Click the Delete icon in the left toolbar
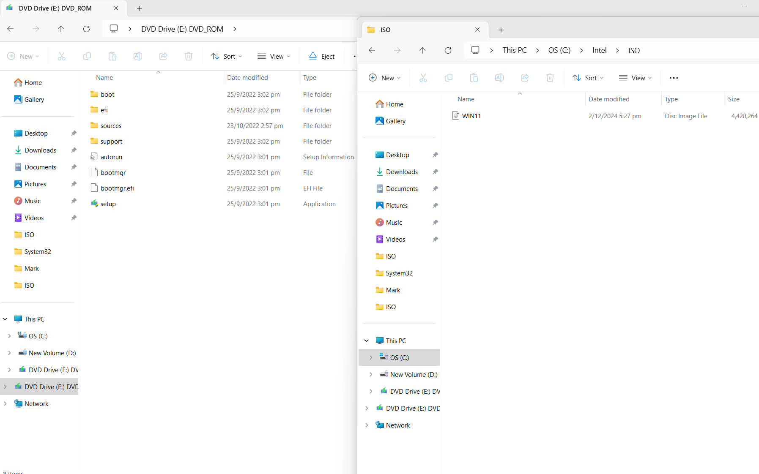Viewport: 759px width, 474px height. click(x=189, y=56)
